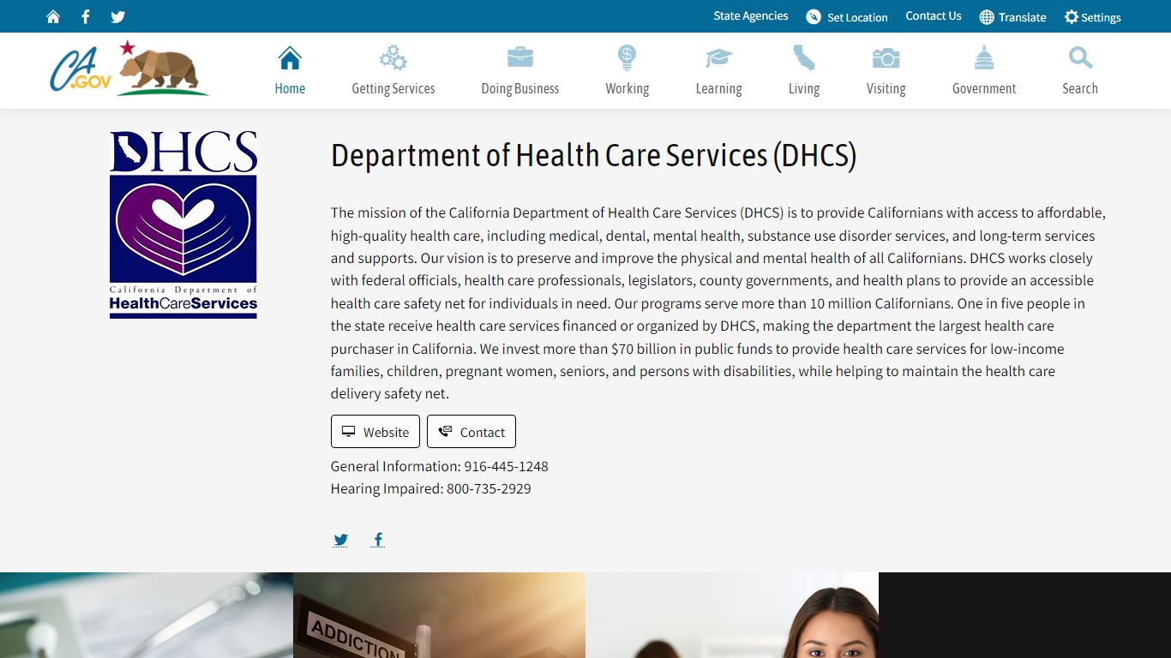1171x658 pixels.
Task: Open DHCS Facebook icon below phone numbers
Action: pyautogui.click(x=378, y=540)
